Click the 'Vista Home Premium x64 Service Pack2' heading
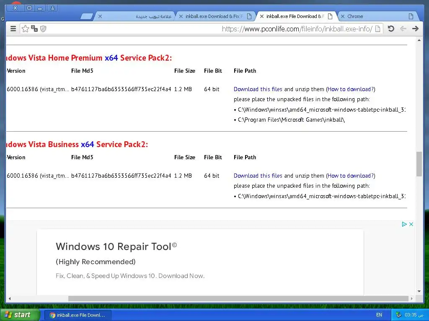Viewport: 429px width, 321px height. (x=89, y=58)
